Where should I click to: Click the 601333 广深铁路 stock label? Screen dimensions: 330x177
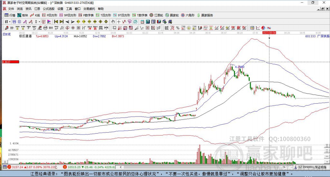(x=317, y=36)
